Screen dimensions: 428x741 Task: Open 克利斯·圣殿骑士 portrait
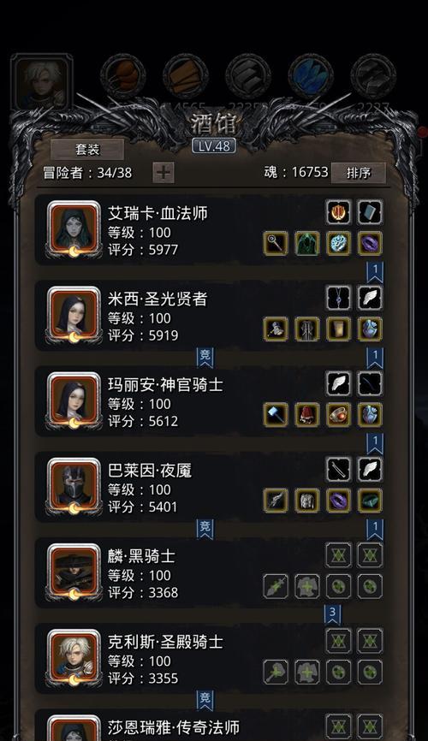74,658
